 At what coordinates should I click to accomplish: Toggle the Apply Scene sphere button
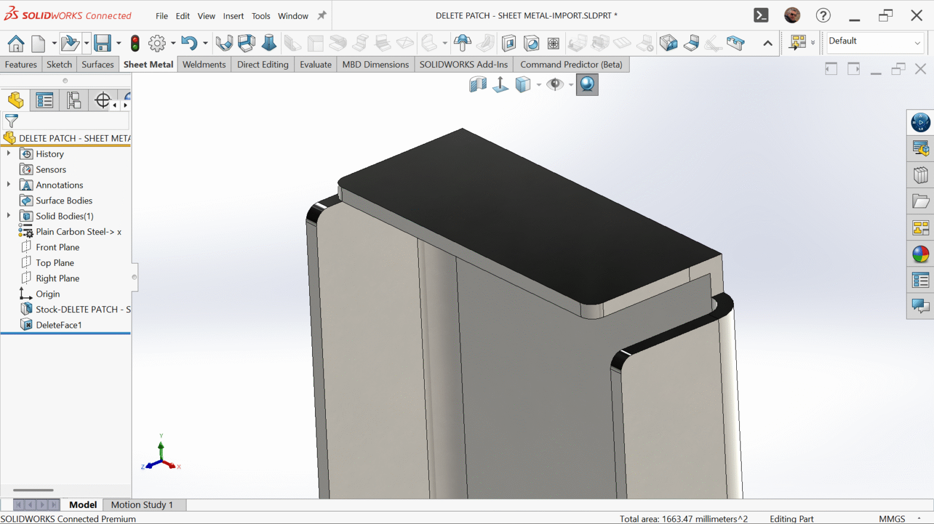pyautogui.click(x=587, y=84)
